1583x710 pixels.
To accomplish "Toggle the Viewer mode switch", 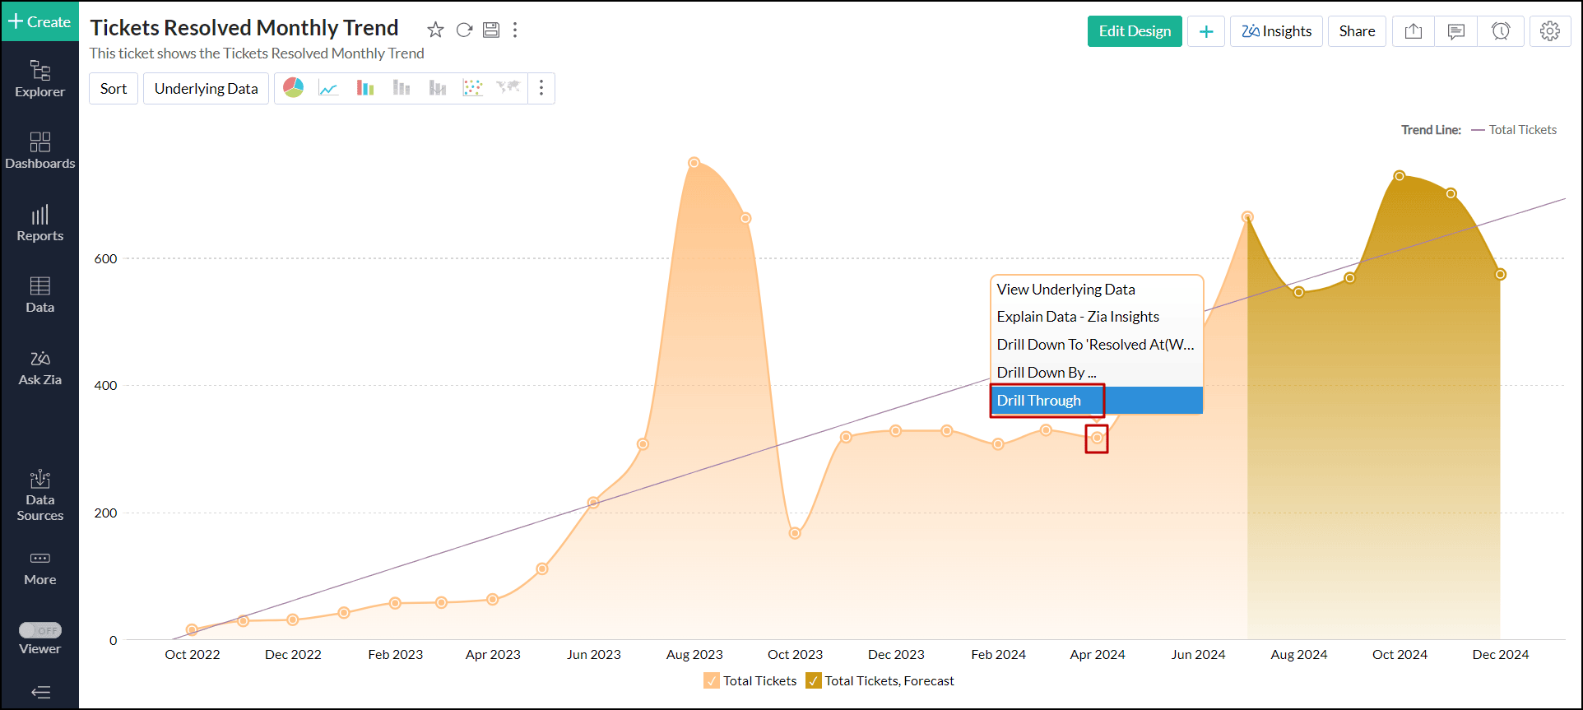I will (40, 630).
